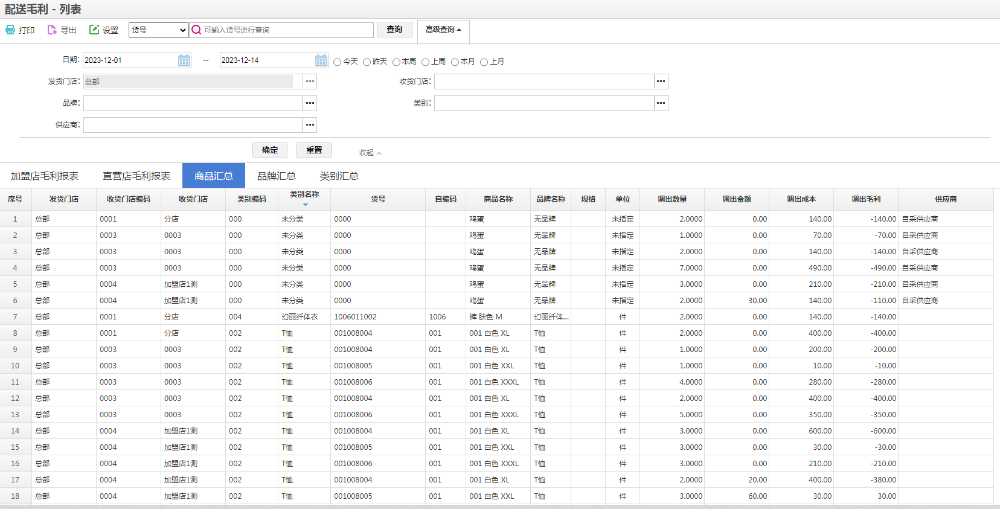The width and height of the screenshot is (1000, 509).
Task: Select the 商品汇总 tab
Action: pyautogui.click(x=214, y=176)
